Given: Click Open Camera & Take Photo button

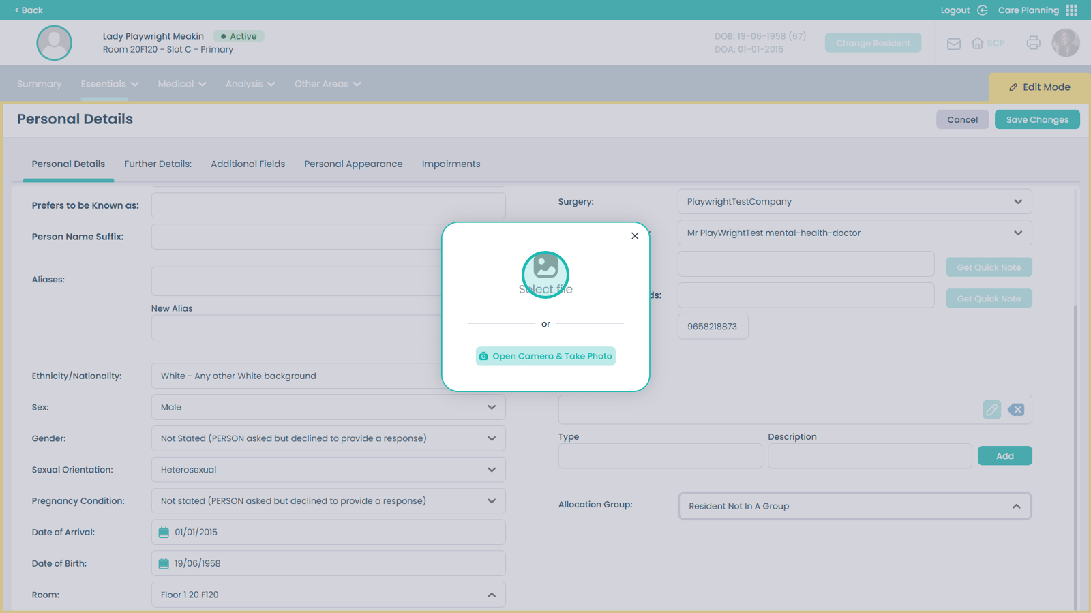Looking at the screenshot, I should 545,356.
